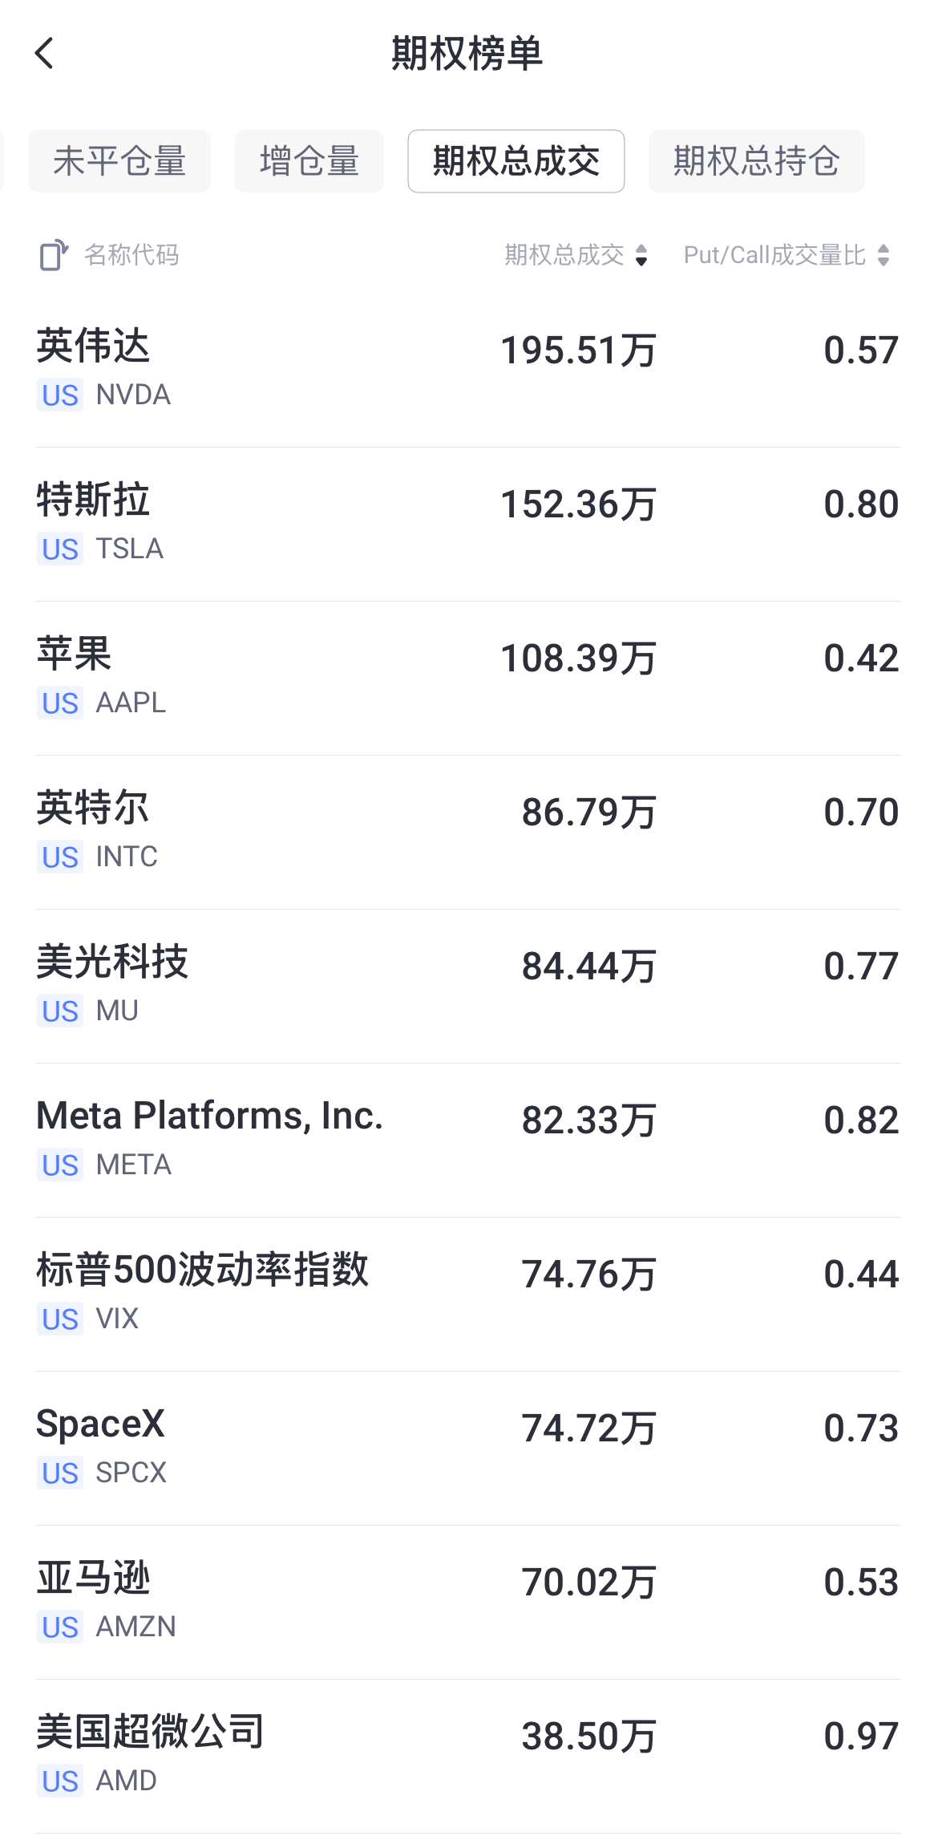Open the 期权总持仓 tab
This screenshot has height=1836, width=938.
[x=757, y=161]
